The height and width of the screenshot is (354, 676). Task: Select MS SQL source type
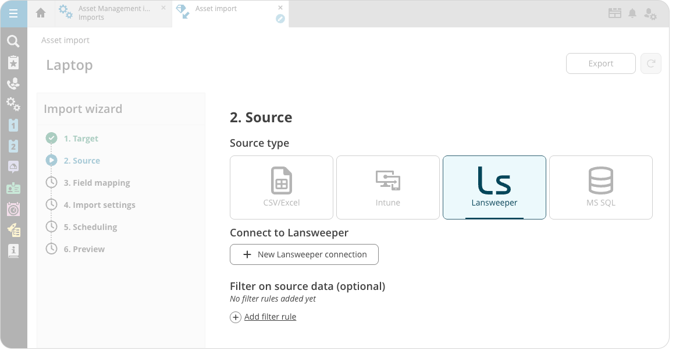coord(601,187)
